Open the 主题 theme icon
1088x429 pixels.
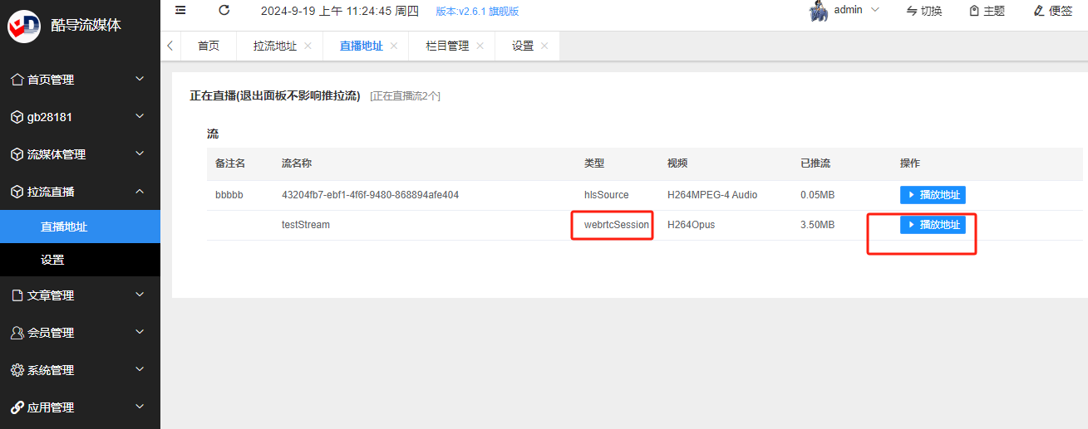(x=974, y=11)
